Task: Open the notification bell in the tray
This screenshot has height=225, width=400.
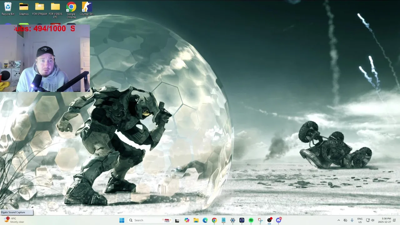Action: coord(394,220)
